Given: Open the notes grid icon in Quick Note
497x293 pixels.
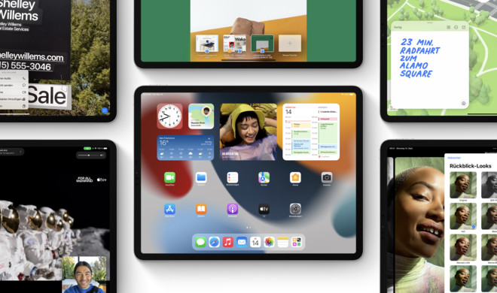Looking at the screenshot, I should click(449, 28).
